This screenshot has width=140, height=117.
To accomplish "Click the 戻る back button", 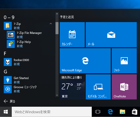I will (9, 101).
